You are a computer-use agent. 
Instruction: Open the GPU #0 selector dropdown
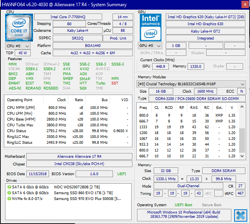150,46
